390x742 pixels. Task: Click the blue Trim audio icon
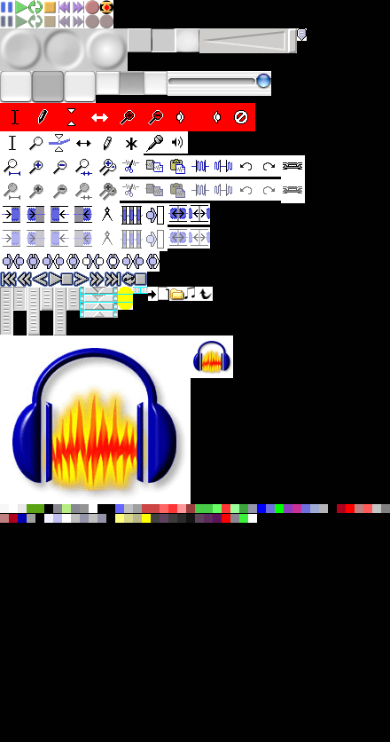200,166
